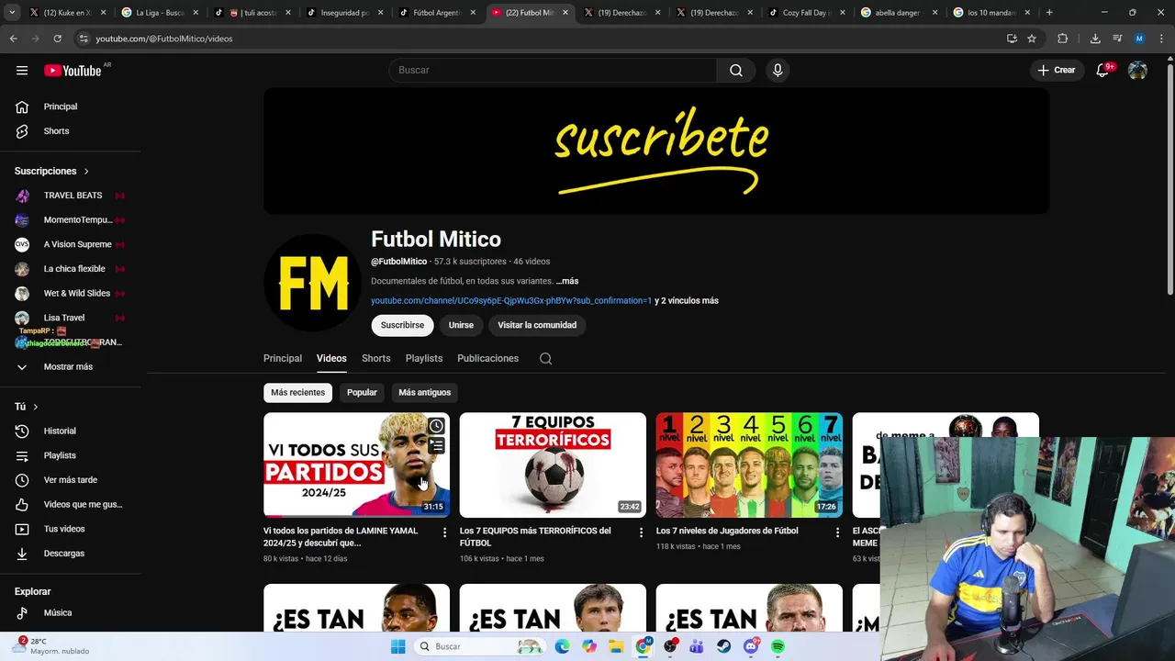Open Discord from the taskbar
The height and width of the screenshot is (661, 1175).
point(751,646)
